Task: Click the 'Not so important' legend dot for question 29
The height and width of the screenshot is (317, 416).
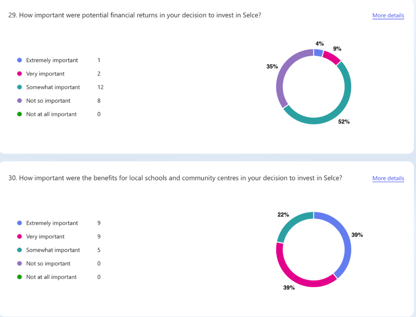Action: tap(18, 100)
